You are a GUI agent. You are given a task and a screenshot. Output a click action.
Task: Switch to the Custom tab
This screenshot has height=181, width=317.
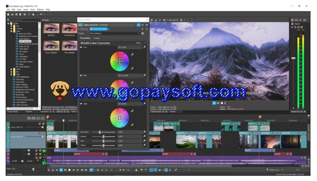[x=97, y=38]
